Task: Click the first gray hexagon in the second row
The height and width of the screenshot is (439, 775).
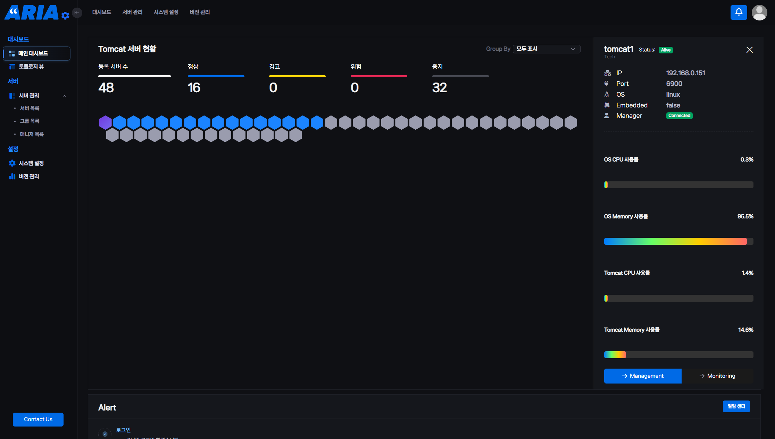Action: [x=112, y=135]
